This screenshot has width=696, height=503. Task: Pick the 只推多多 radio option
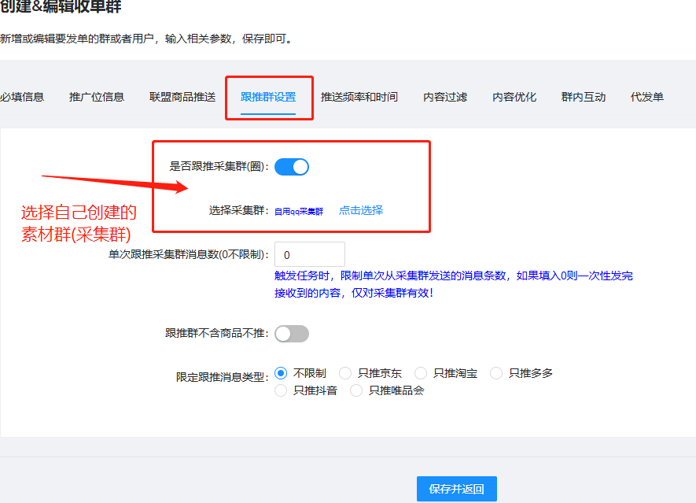click(496, 373)
